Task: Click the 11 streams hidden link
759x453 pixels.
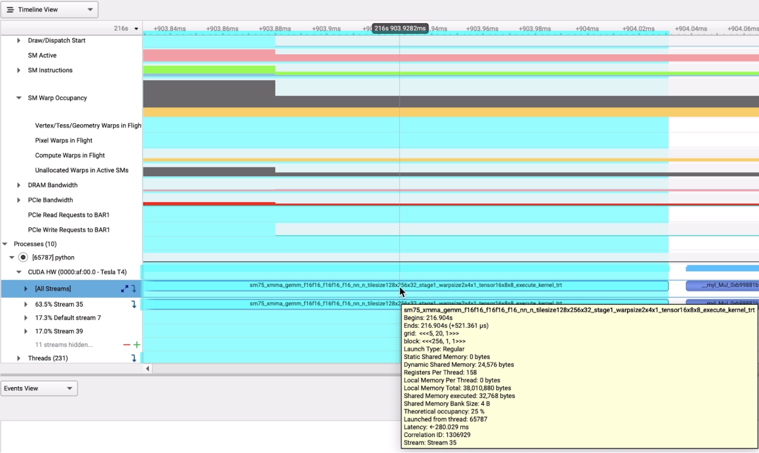Action: [64, 344]
